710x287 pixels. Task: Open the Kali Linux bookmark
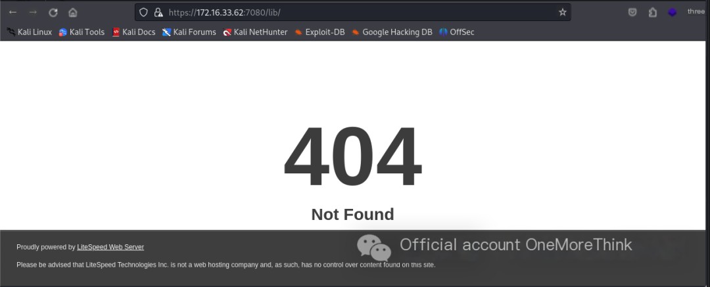point(30,32)
